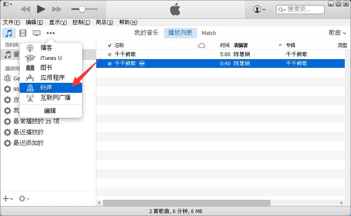The image size is (351, 216).
Task: Switch to the 我的音乐 tab
Action: [x=146, y=33]
